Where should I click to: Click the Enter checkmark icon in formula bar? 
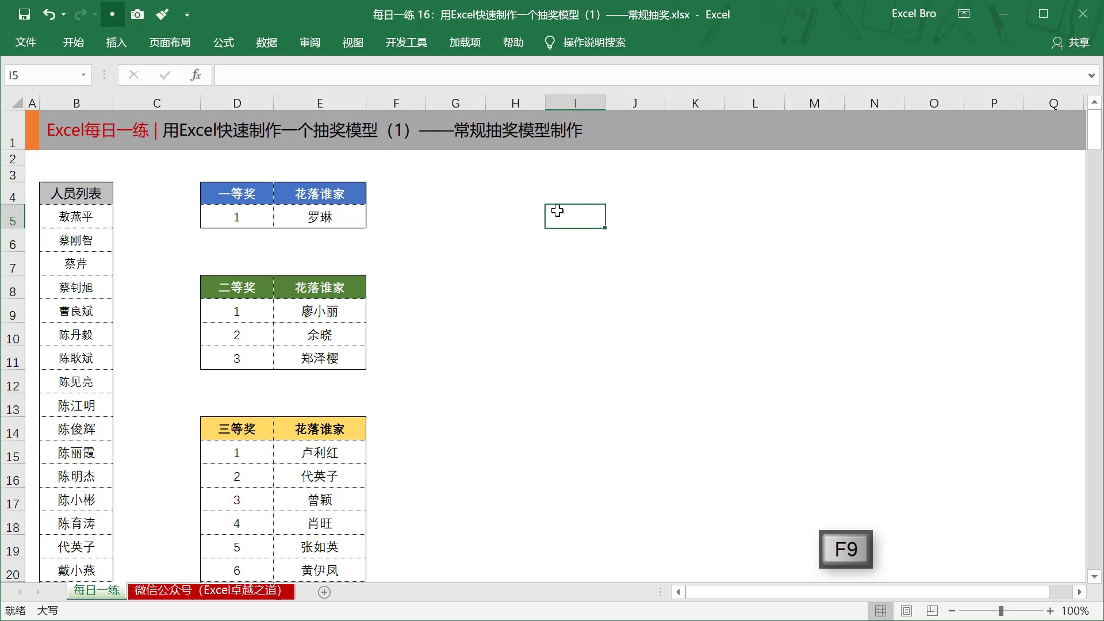point(164,75)
